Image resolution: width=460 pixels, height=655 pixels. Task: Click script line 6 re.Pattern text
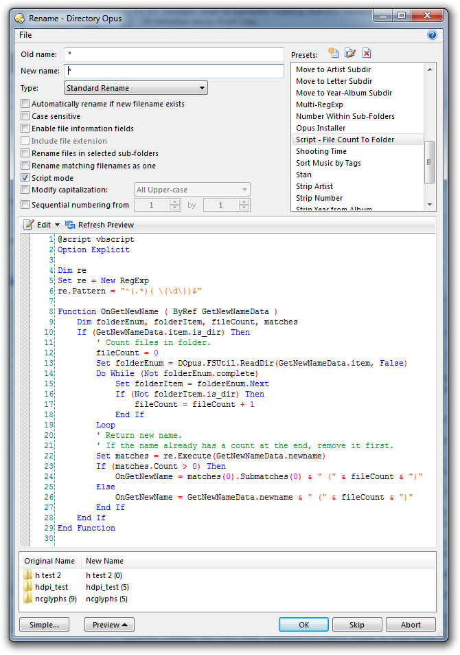tap(129, 291)
